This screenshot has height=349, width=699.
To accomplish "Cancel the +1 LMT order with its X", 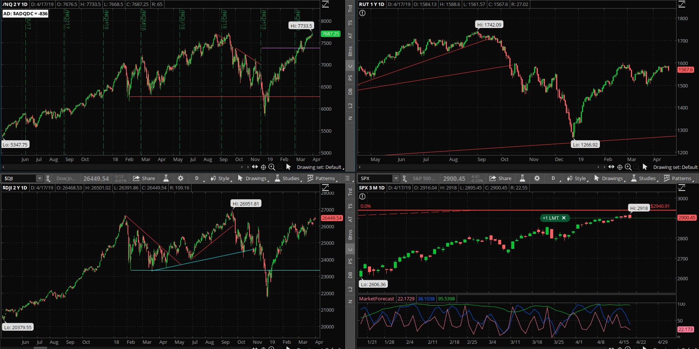I will point(564,218).
